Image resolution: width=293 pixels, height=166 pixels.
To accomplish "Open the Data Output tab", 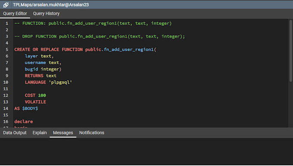I will 15,133.
